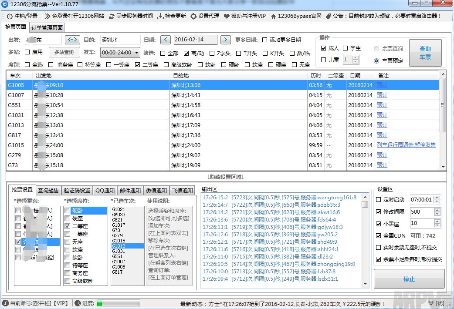Click the 检查更新 download icon
This screenshot has height=309, width=454.
click(160, 17)
